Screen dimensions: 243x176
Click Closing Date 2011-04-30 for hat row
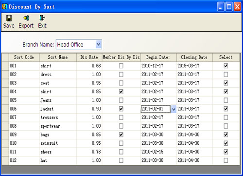click(194, 160)
